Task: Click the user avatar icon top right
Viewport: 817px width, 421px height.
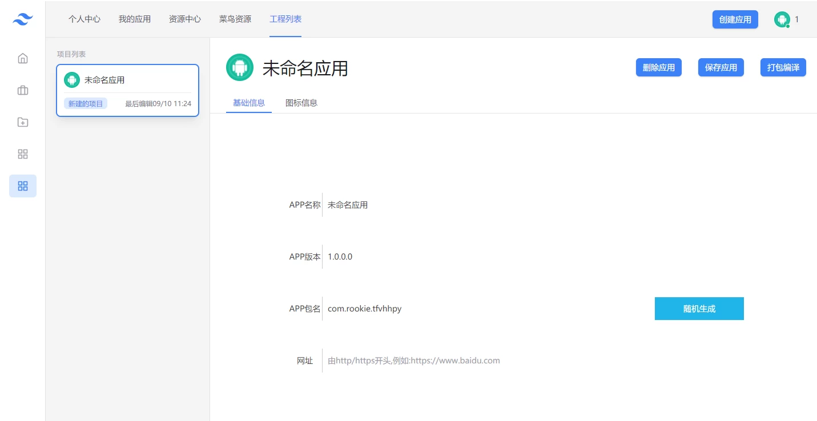Action: click(782, 19)
